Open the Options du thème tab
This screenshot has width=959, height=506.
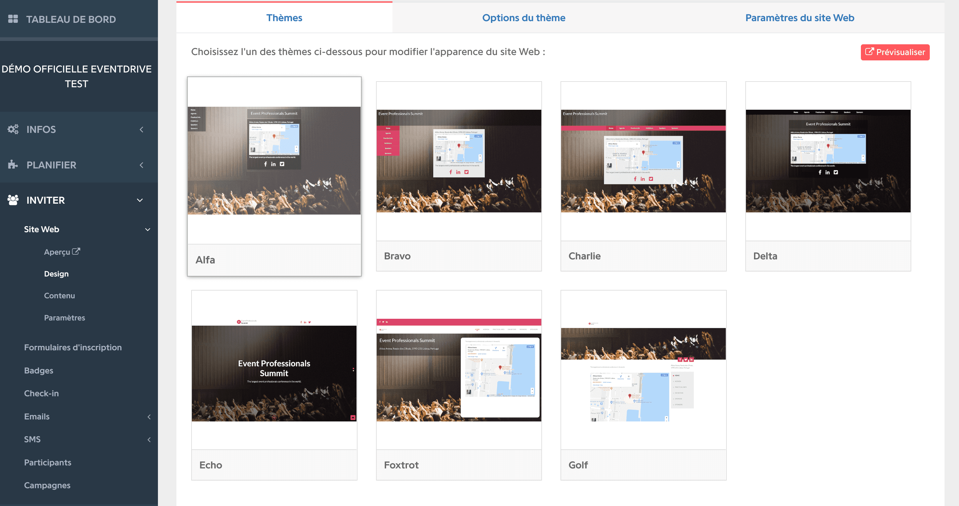click(x=523, y=17)
